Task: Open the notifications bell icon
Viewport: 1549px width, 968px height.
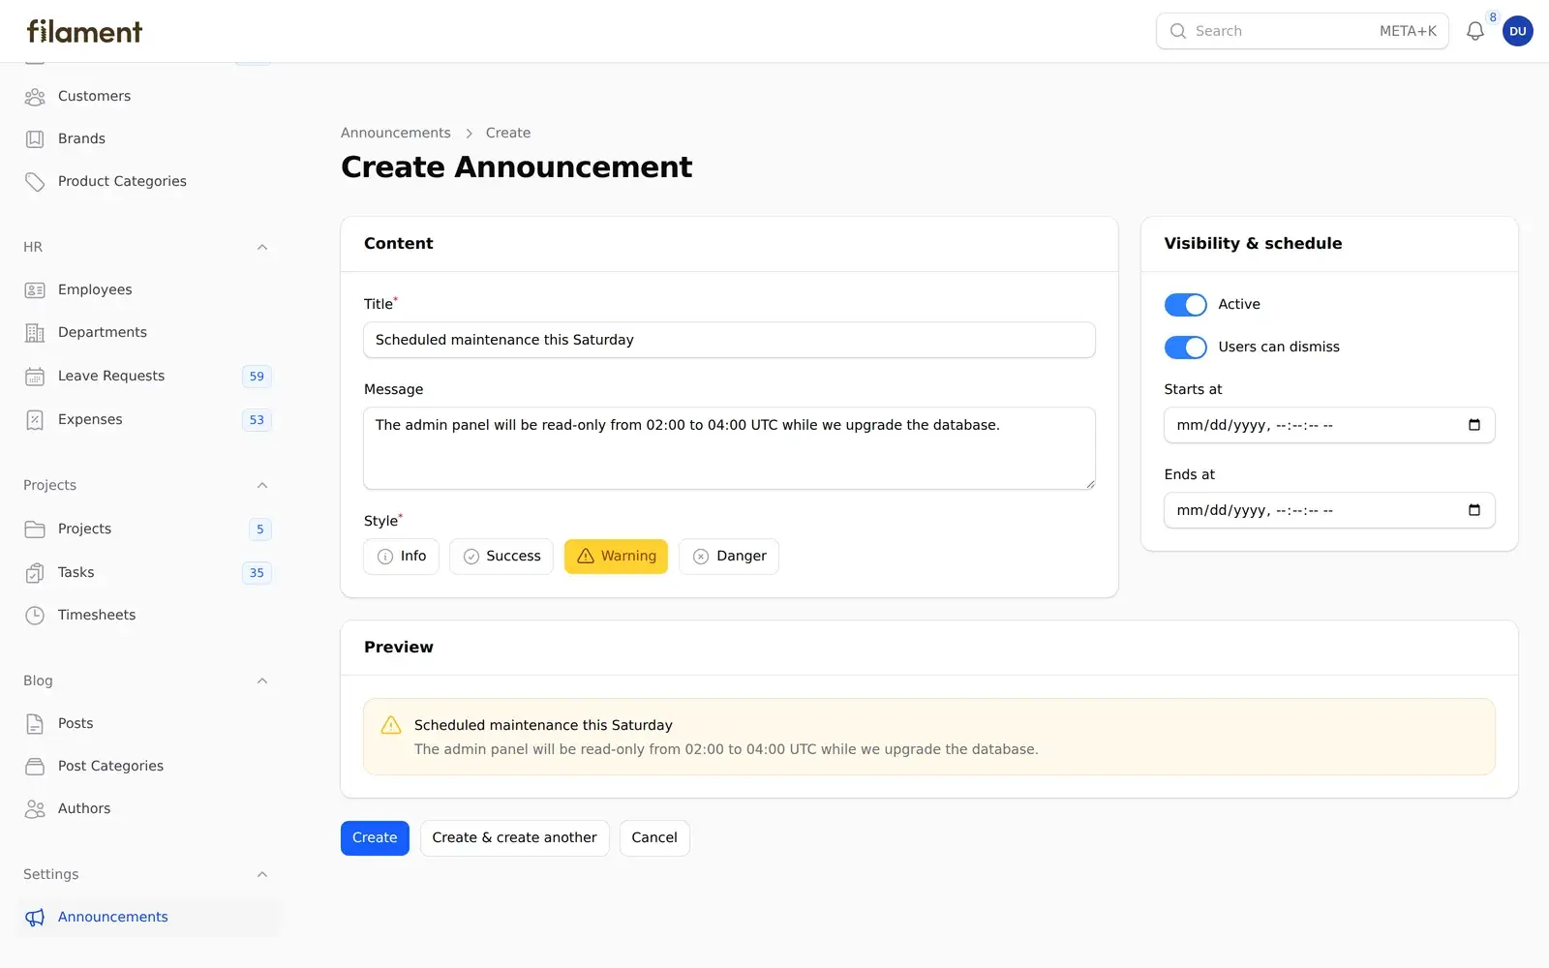Action: pyautogui.click(x=1474, y=31)
